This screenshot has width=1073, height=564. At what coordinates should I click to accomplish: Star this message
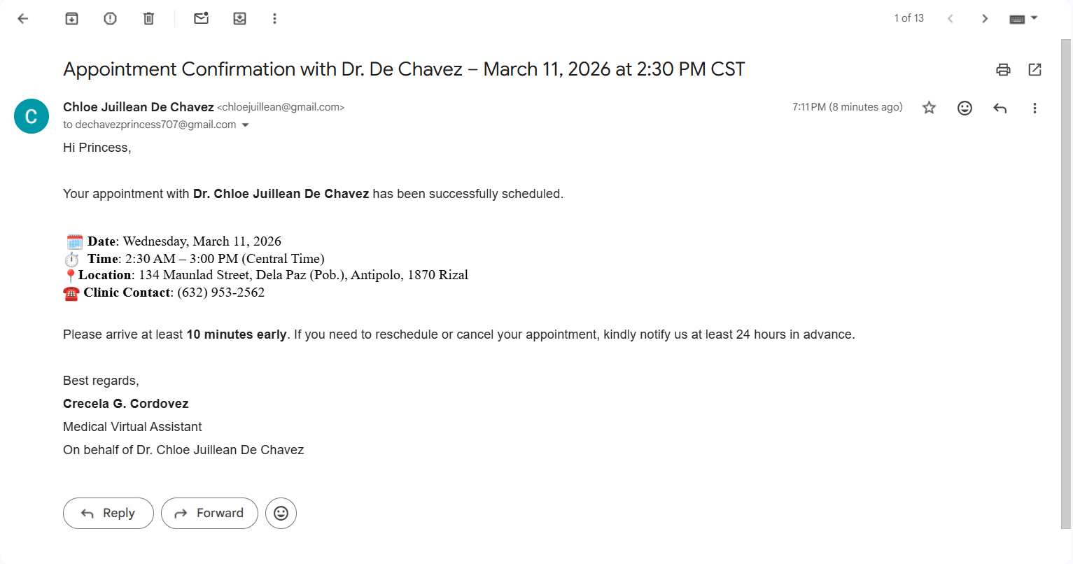coord(929,108)
